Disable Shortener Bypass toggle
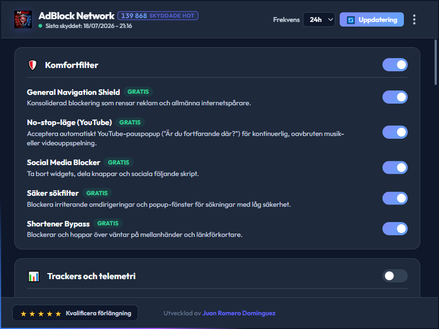 coord(395,229)
